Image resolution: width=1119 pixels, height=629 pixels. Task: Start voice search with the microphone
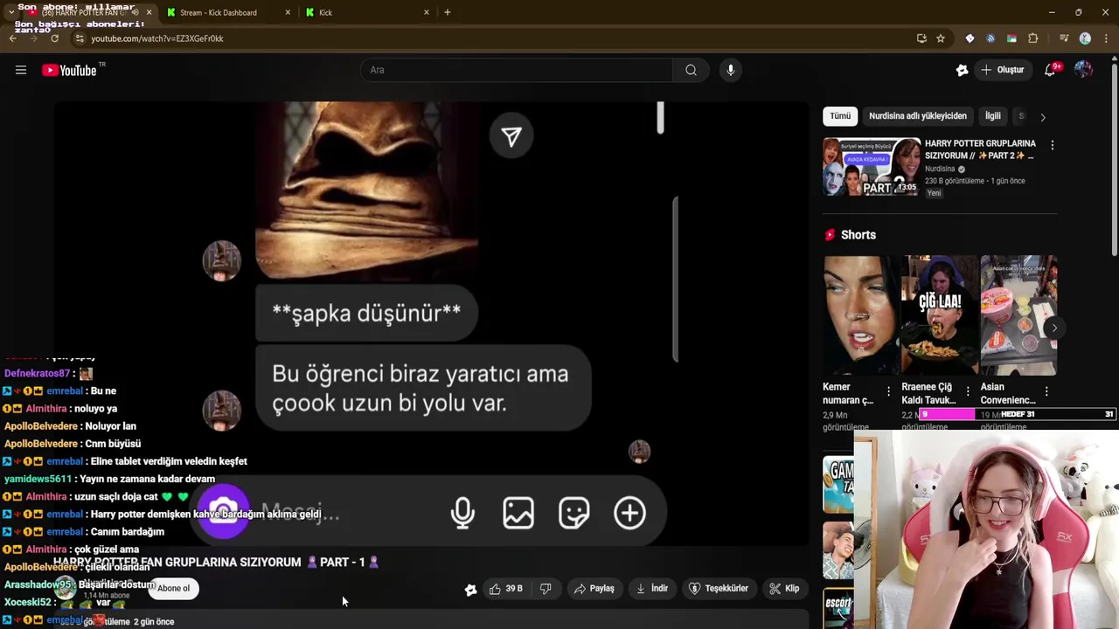tap(731, 70)
